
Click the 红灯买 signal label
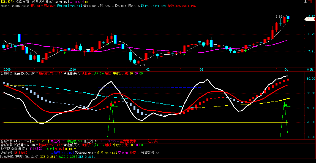coord(153,141)
